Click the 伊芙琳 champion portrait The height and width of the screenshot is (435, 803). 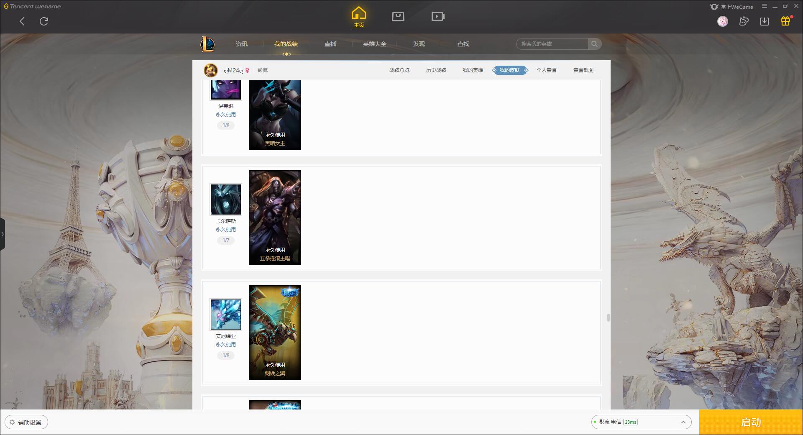(x=226, y=90)
